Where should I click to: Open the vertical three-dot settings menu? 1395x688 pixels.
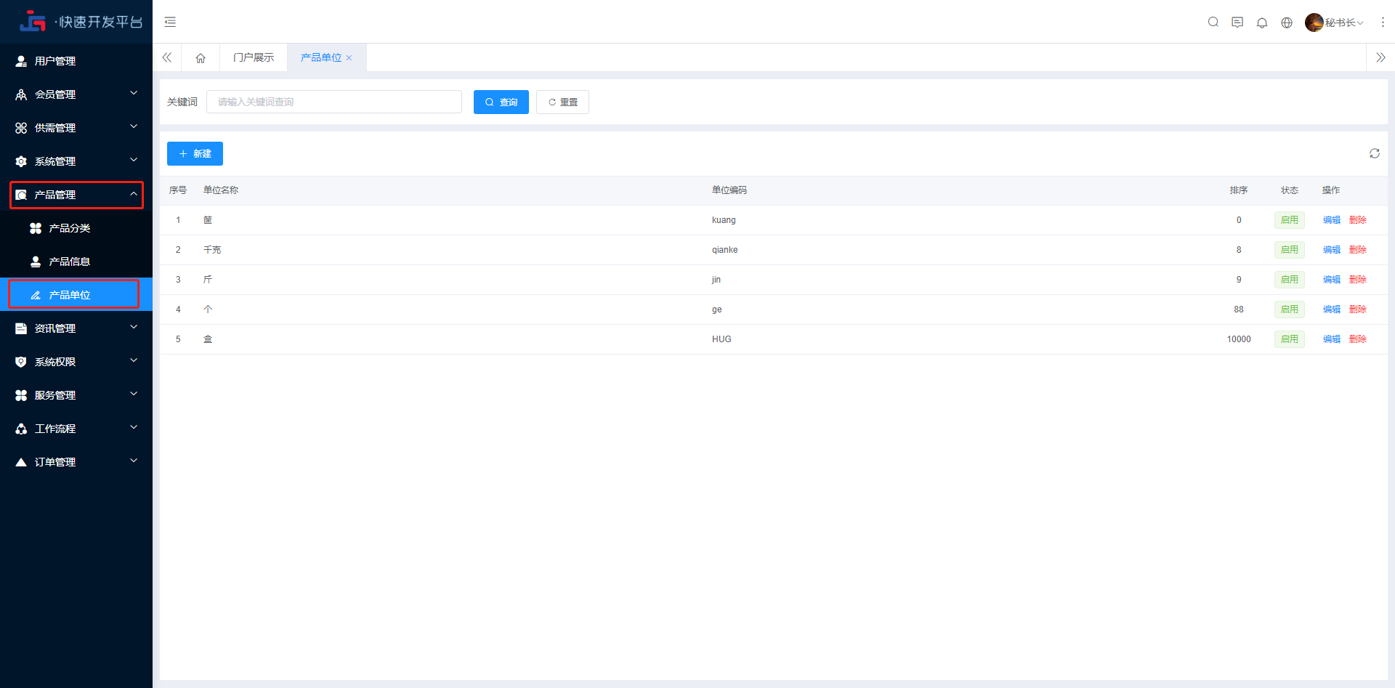click(x=1383, y=23)
